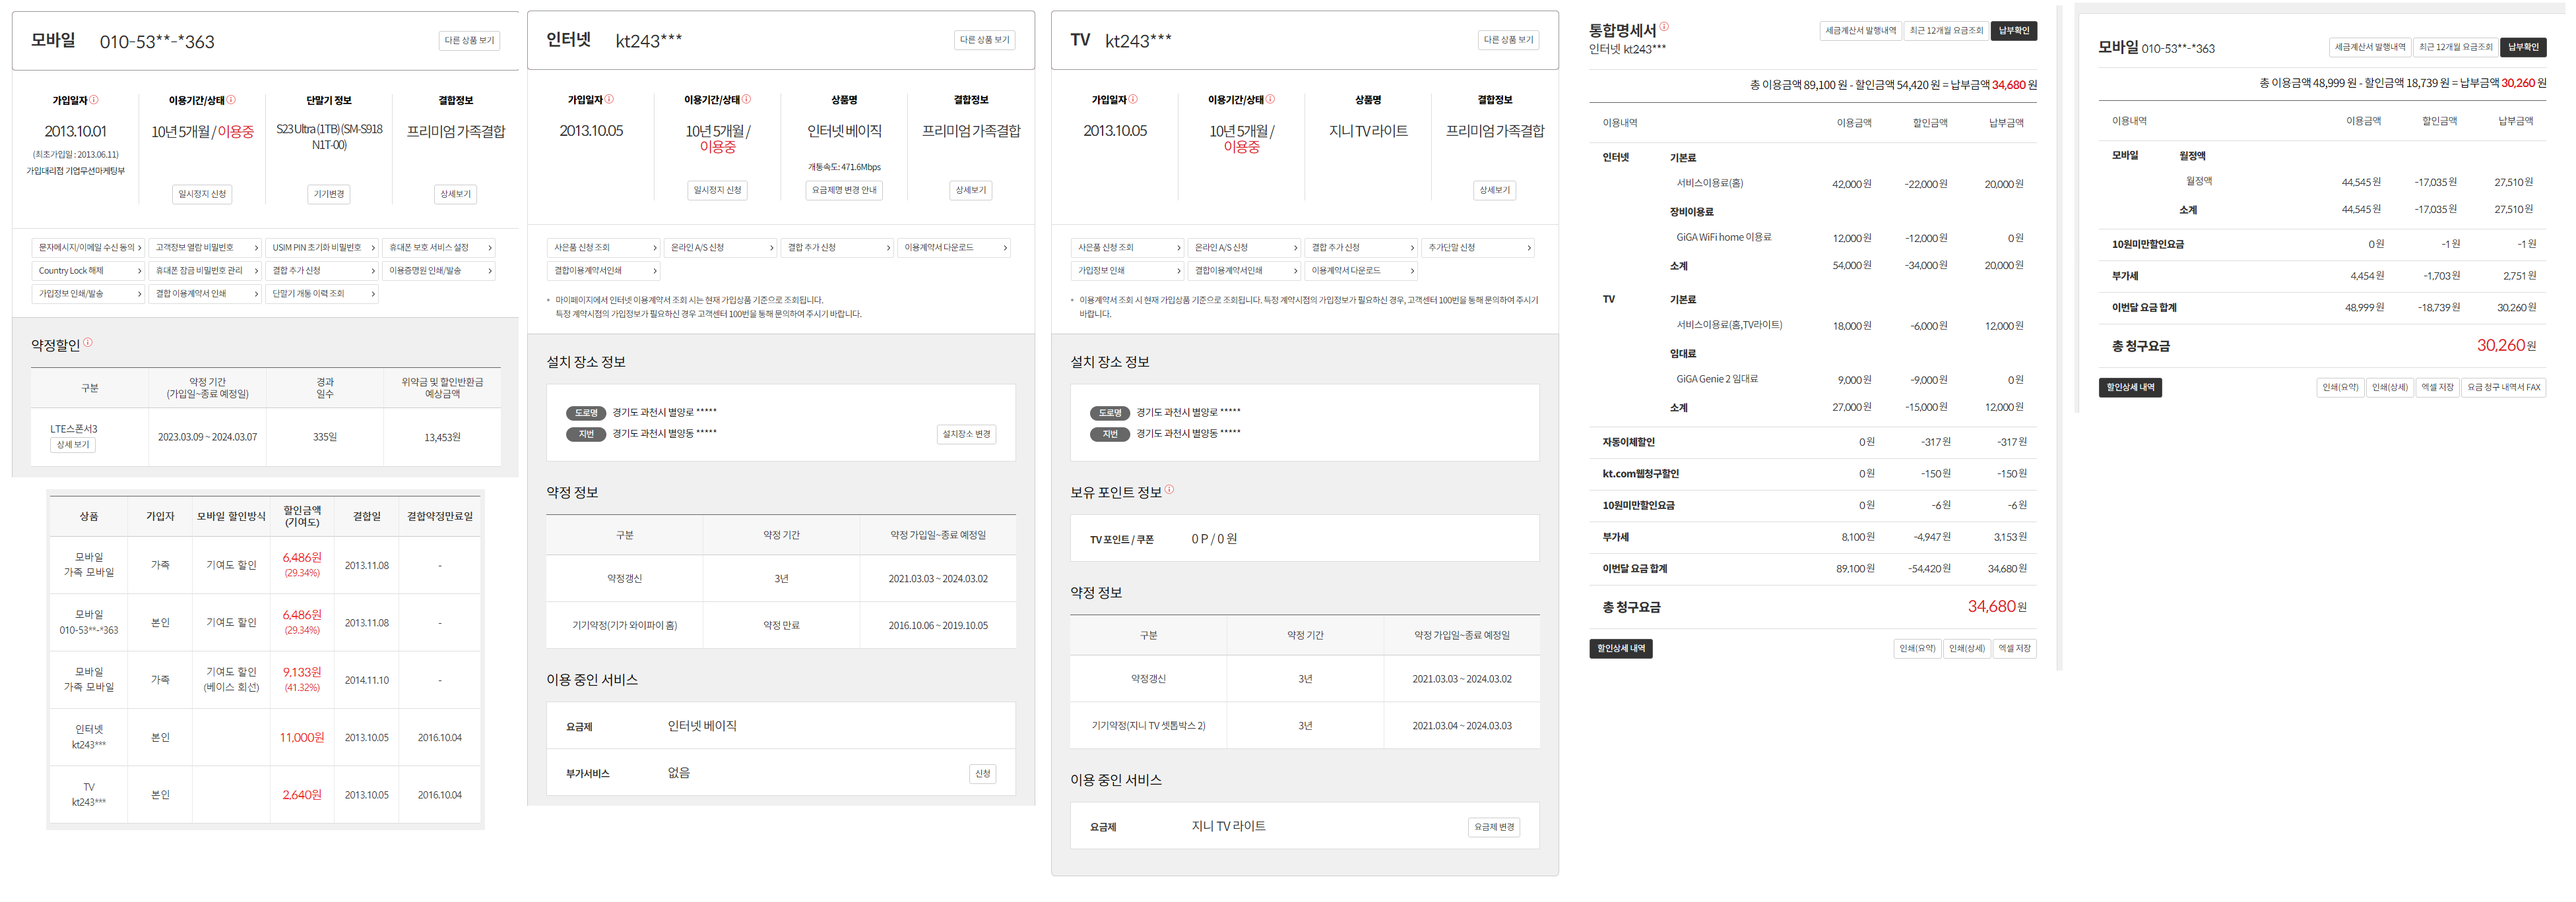Click 요금제명 변경 안내 button
The width and height of the screenshot is (2576, 902).
tap(843, 190)
